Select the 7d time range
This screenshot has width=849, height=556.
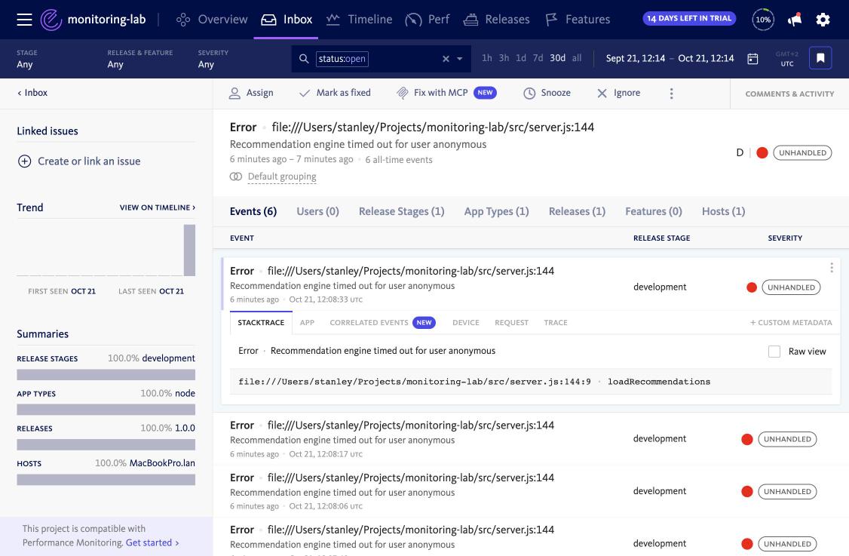tap(538, 58)
